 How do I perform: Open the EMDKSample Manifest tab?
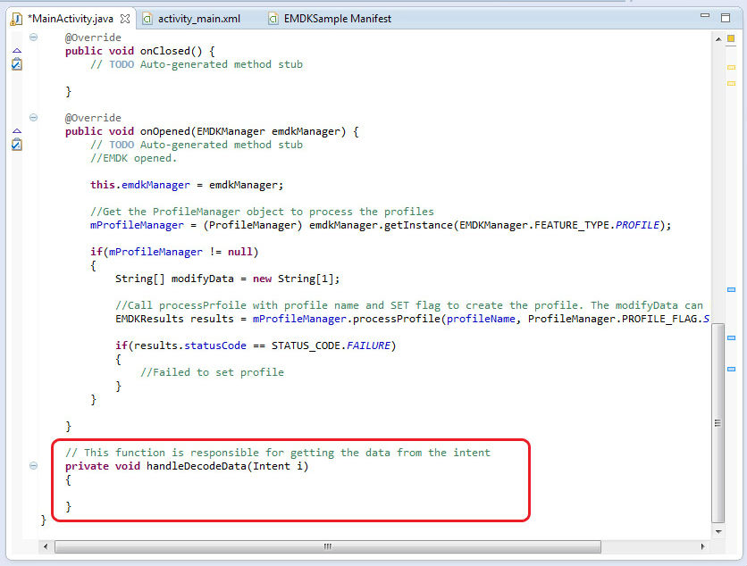tap(337, 18)
